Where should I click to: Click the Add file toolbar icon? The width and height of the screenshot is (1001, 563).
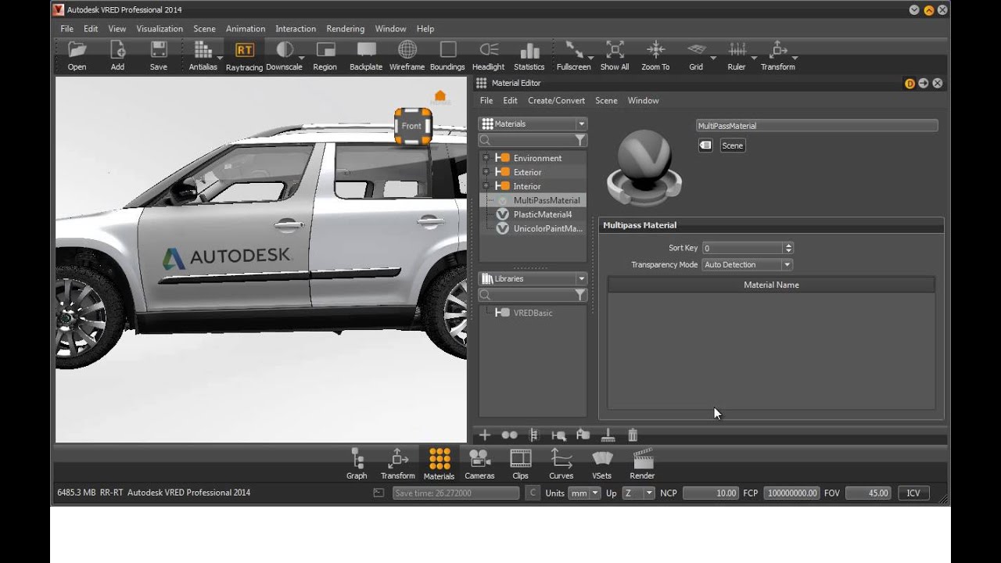[x=117, y=55]
